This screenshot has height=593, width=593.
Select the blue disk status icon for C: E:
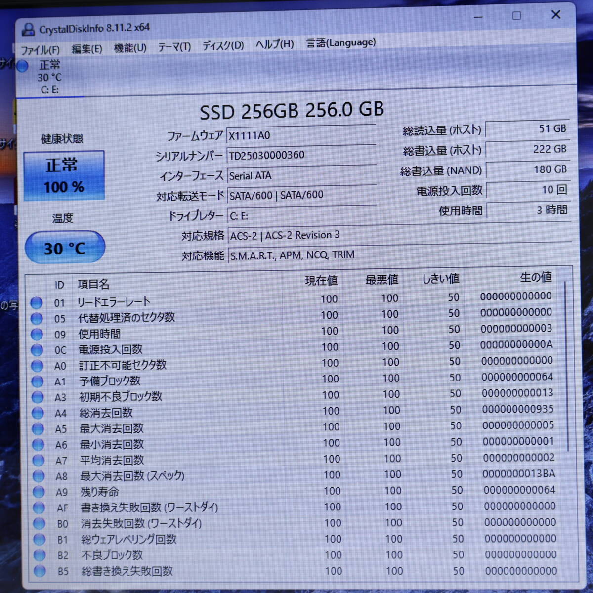tap(22, 66)
